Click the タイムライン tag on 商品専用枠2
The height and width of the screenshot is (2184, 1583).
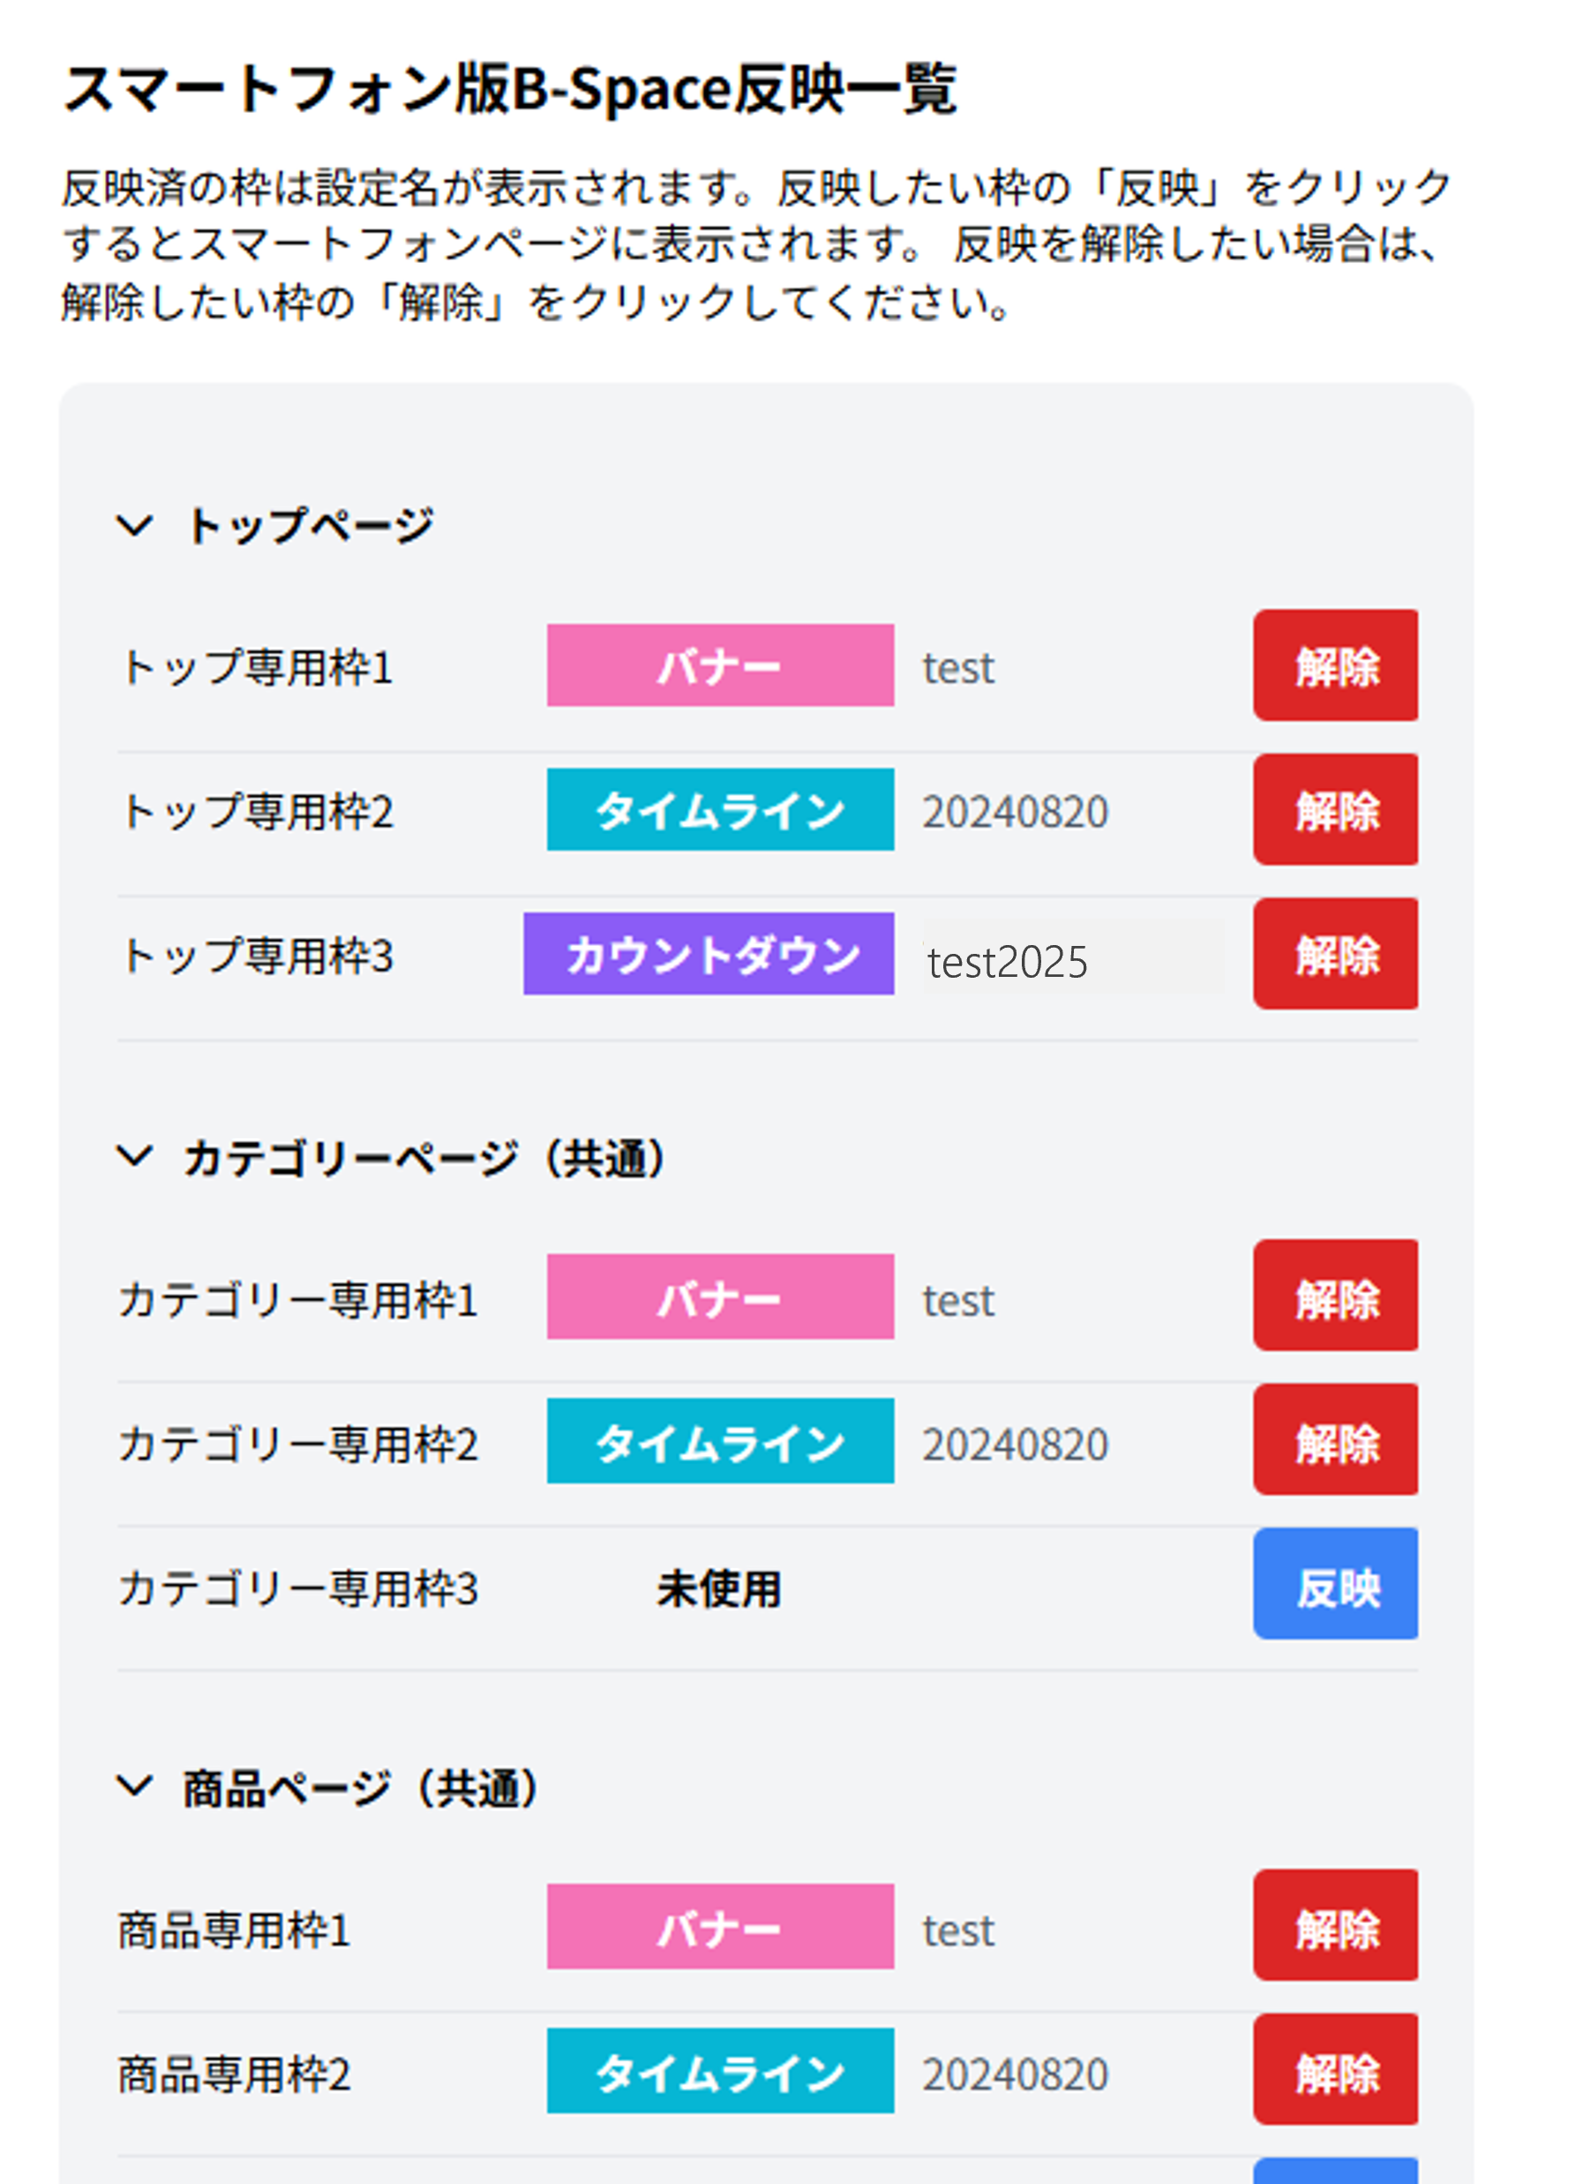click(x=720, y=2071)
